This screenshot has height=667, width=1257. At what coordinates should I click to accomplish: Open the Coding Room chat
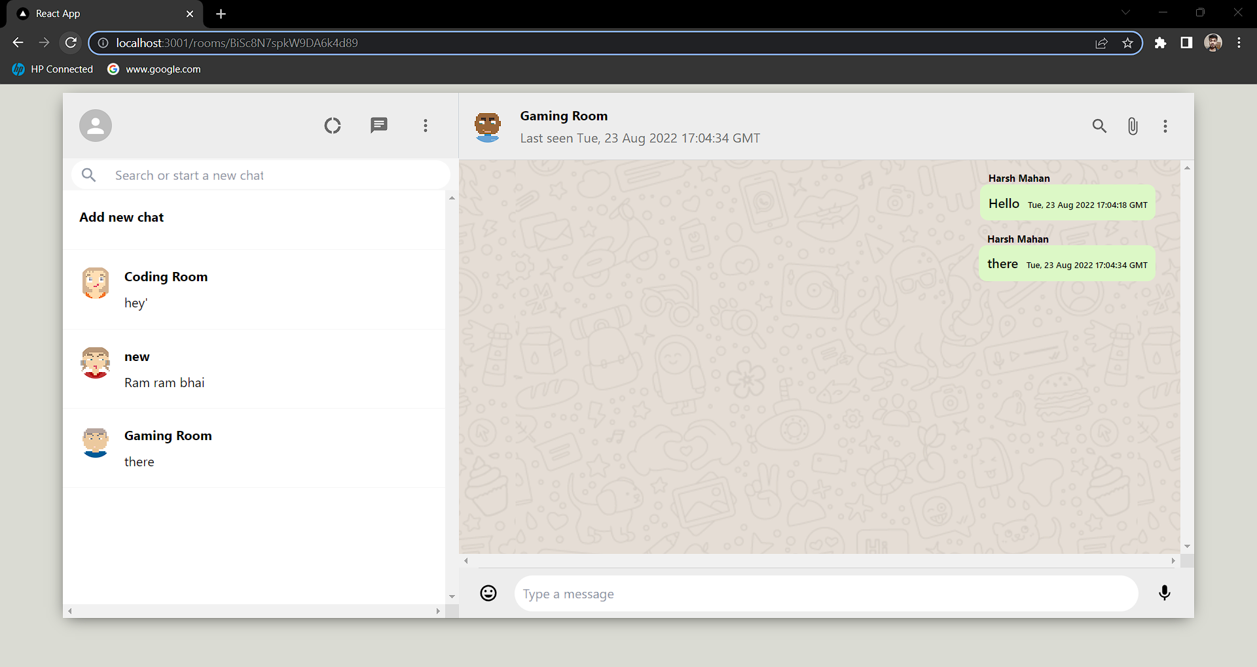point(254,290)
